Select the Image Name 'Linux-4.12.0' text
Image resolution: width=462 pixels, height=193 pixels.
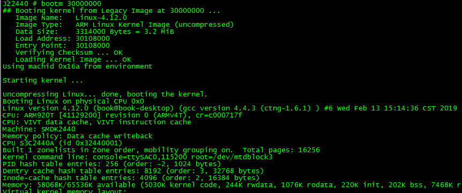pyautogui.click(x=101, y=18)
